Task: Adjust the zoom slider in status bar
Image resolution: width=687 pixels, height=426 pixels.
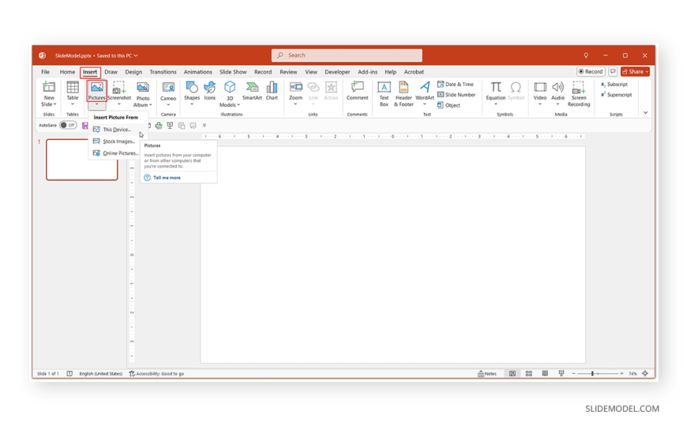Action: [592, 374]
